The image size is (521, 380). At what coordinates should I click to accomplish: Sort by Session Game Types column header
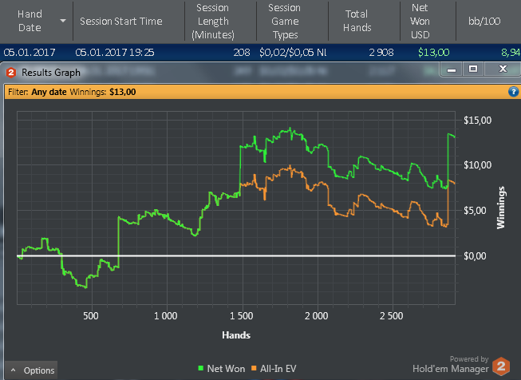[x=284, y=22]
